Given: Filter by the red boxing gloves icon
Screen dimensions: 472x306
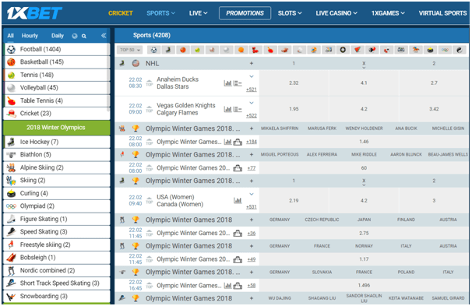Looking at the screenshot, I should point(255,50).
